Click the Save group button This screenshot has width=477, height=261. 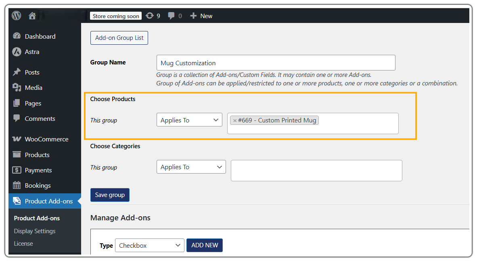coord(110,195)
